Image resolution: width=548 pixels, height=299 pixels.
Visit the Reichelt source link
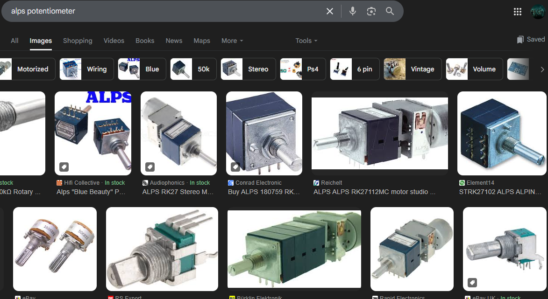tap(332, 183)
